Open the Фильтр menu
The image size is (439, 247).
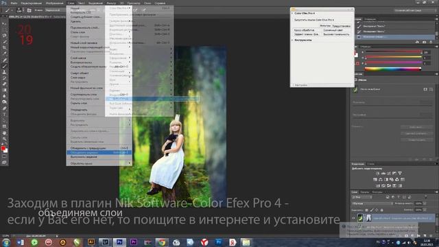pyautogui.click(x=111, y=3)
